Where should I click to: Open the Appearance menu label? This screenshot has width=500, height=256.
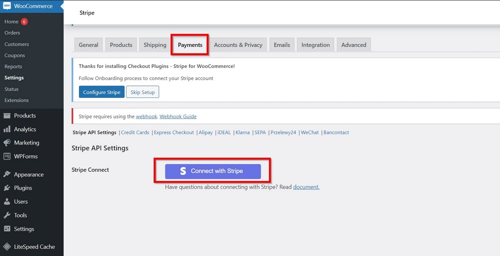[x=28, y=174]
